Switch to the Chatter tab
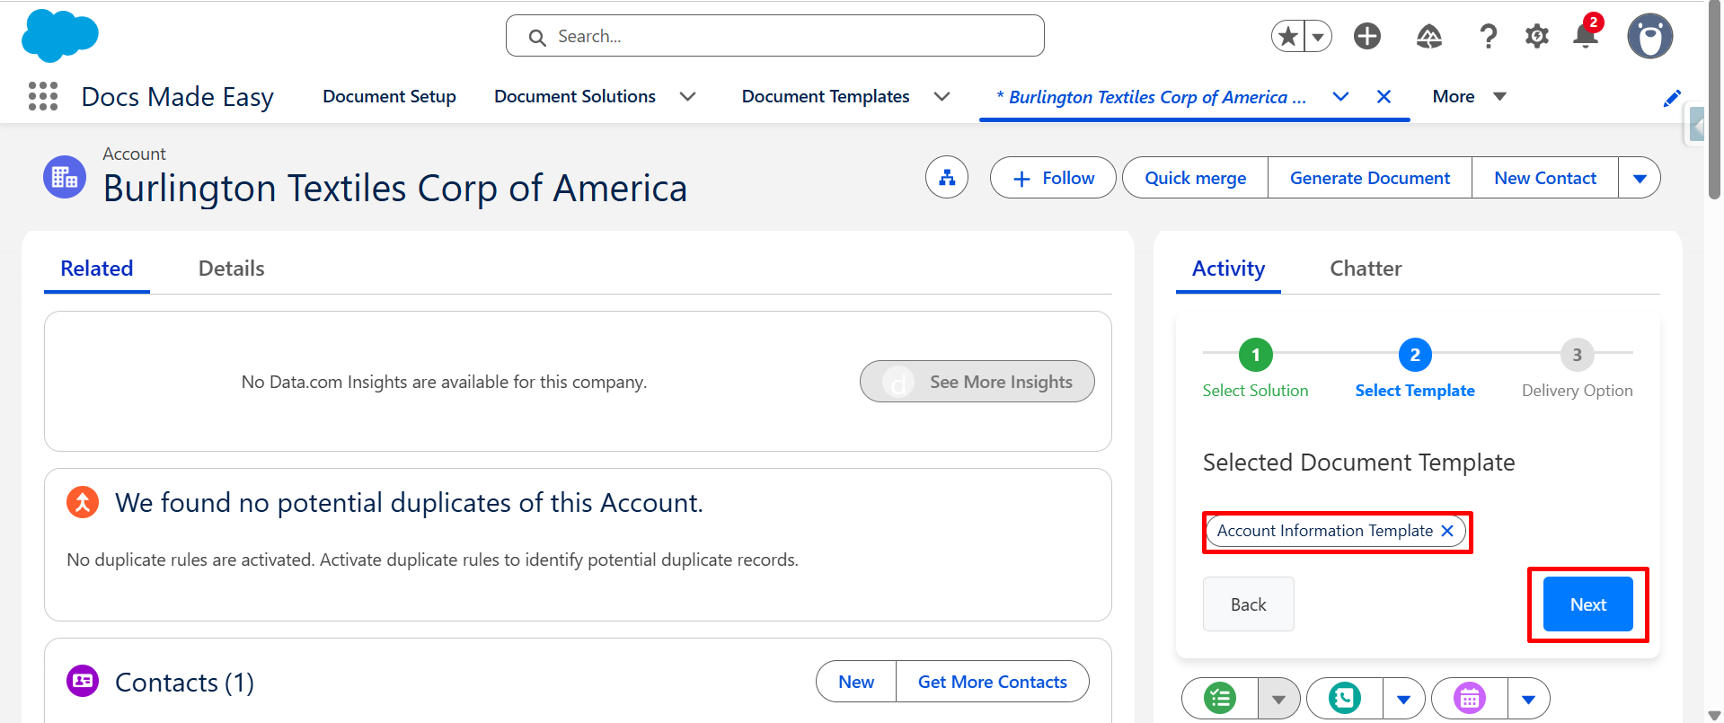This screenshot has width=1724, height=723. click(x=1366, y=269)
